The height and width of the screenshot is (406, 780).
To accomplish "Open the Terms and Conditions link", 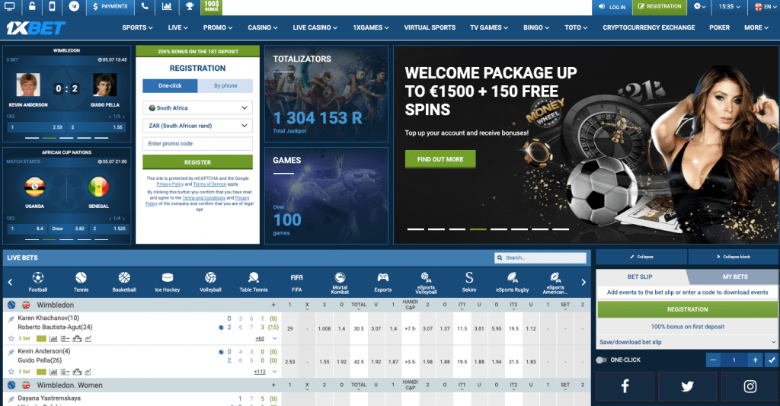I will pyautogui.click(x=204, y=197).
